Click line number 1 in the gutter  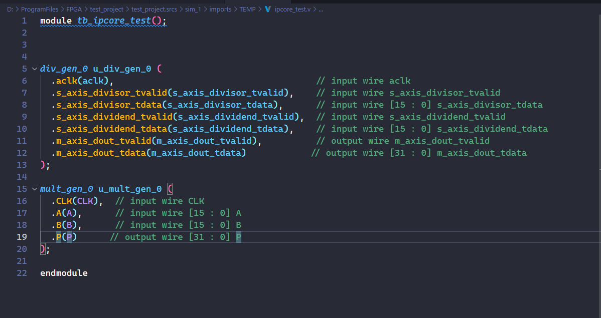click(x=24, y=21)
